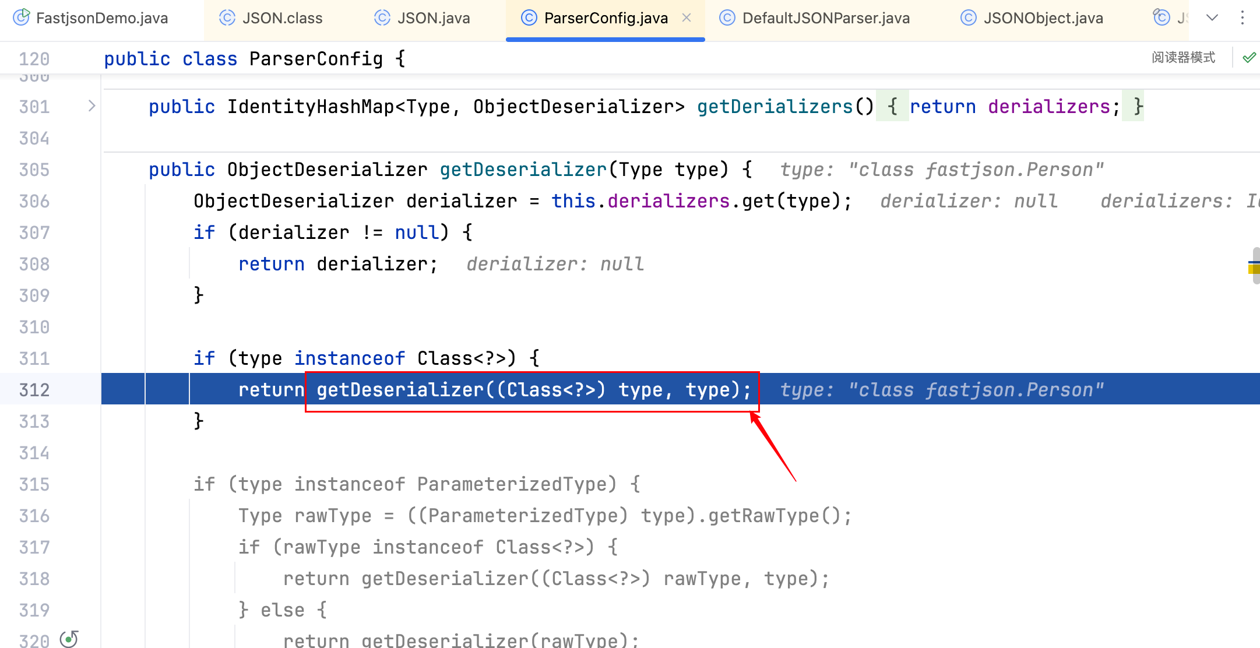Open the editor tabs three-dot options menu
This screenshot has height=648, width=1260.
tap(1243, 18)
